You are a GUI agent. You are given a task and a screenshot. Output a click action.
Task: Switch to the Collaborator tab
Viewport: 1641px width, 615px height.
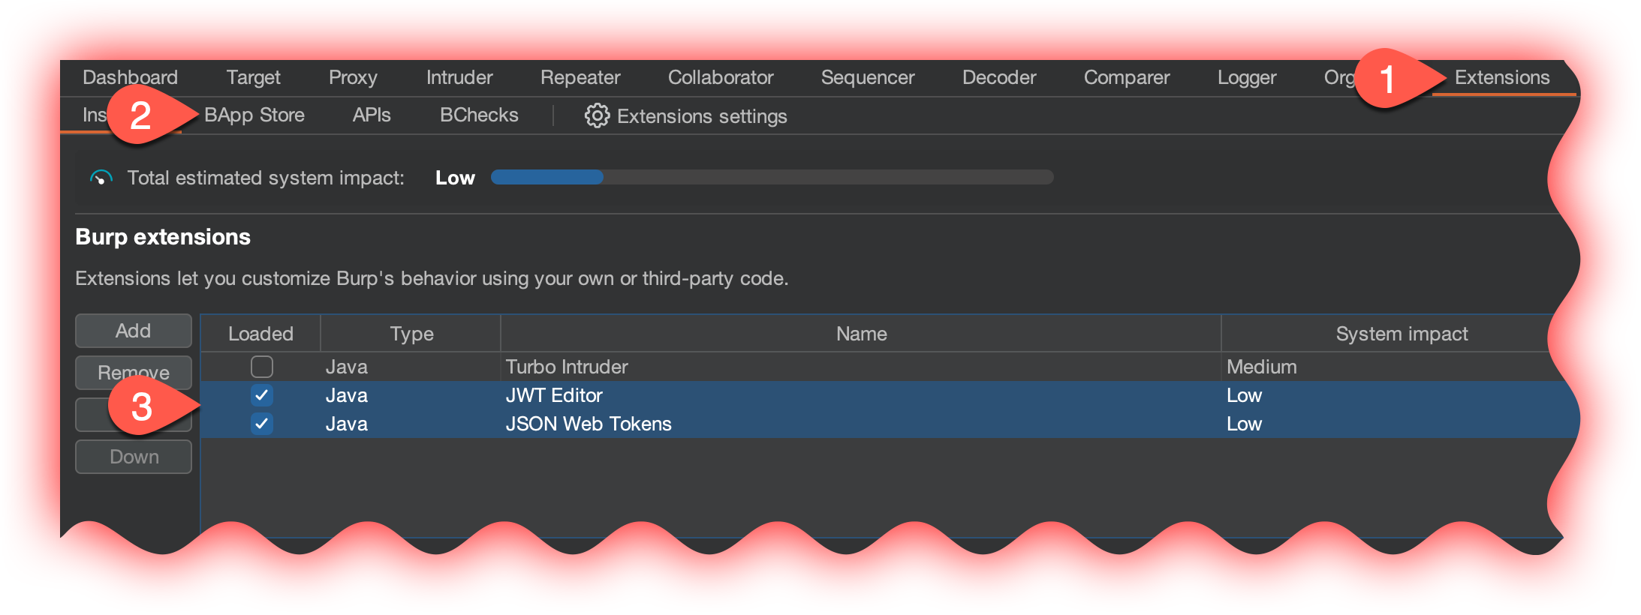pyautogui.click(x=721, y=77)
